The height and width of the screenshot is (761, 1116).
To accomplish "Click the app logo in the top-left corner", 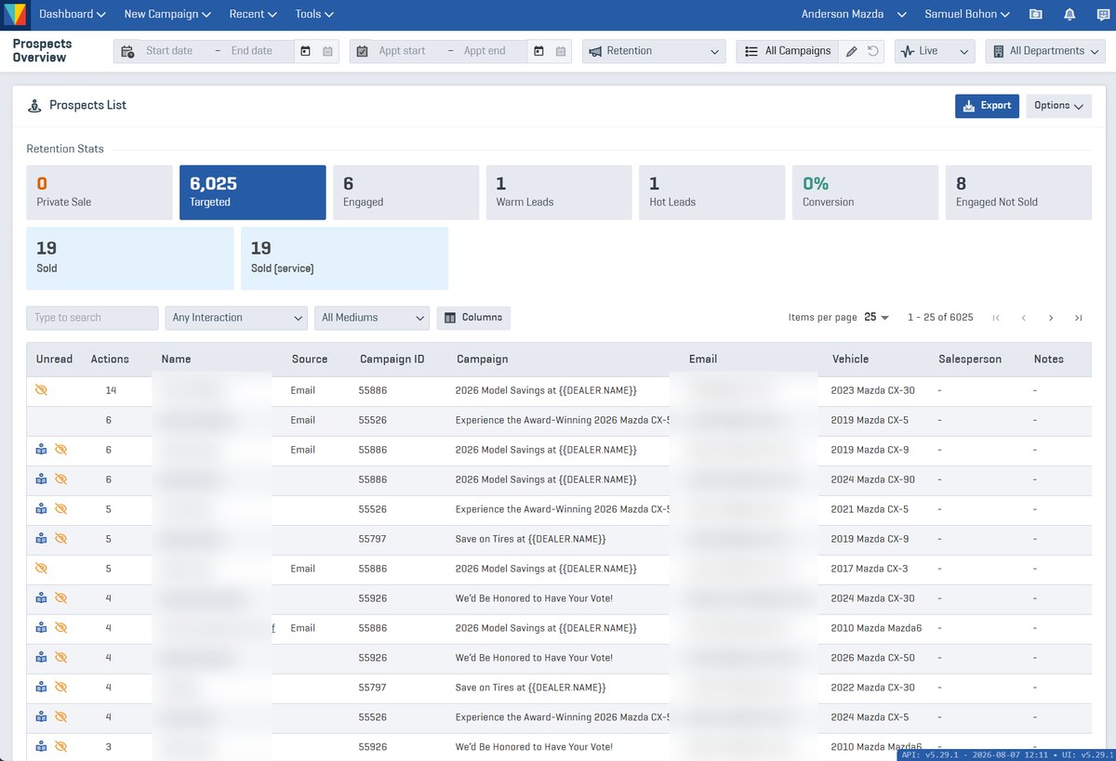I will coord(16,14).
